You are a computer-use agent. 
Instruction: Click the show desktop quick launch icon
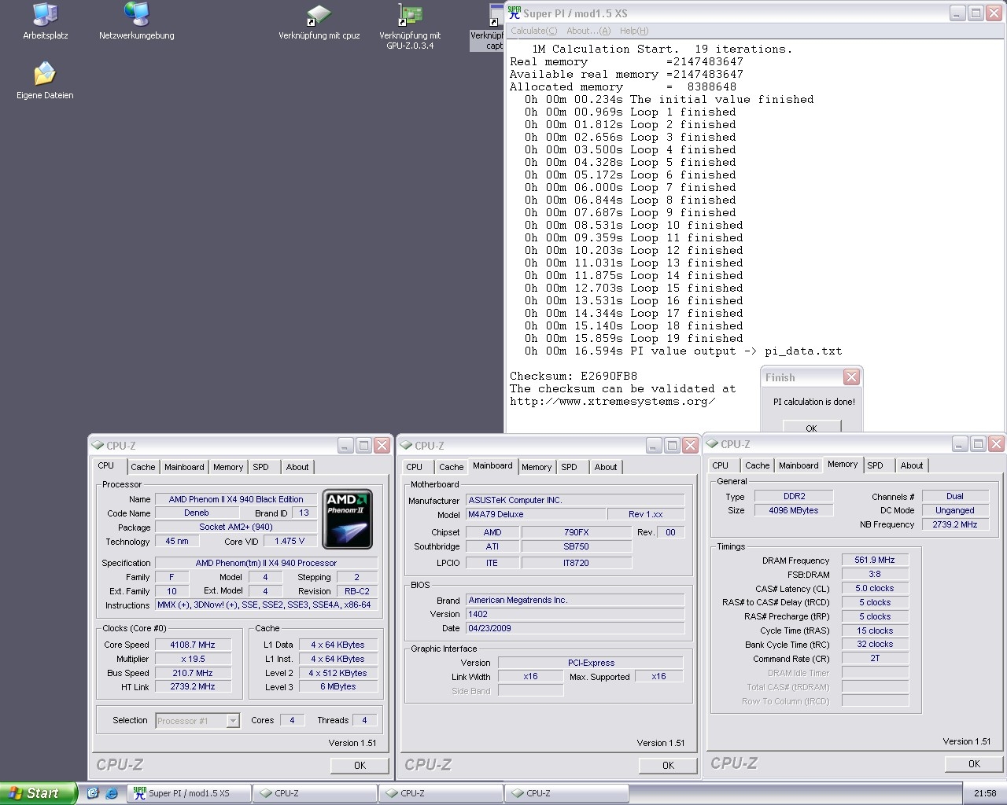pos(93,793)
